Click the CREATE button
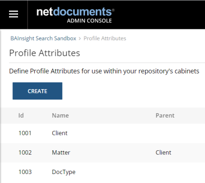This screenshot has width=205, height=183. [x=37, y=91]
